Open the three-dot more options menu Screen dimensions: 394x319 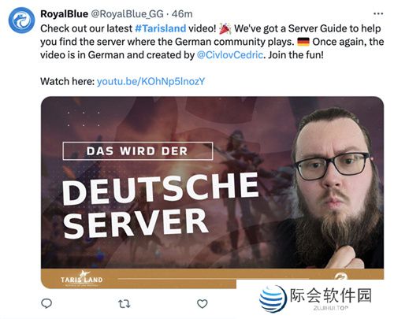click(x=378, y=13)
